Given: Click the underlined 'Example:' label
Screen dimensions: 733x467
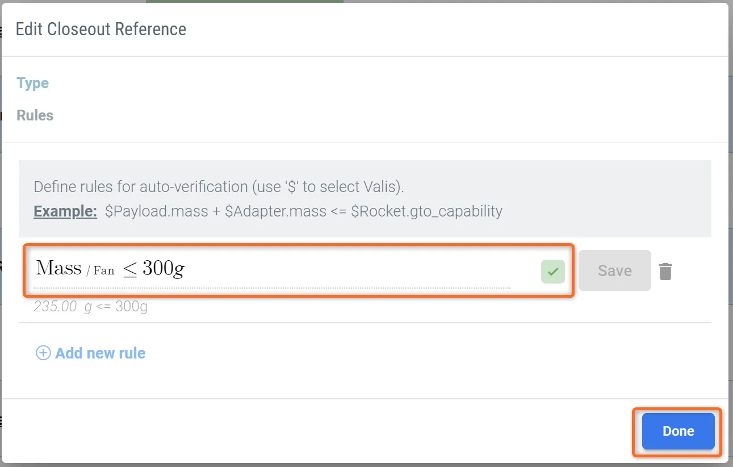Looking at the screenshot, I should coord(65,211).
